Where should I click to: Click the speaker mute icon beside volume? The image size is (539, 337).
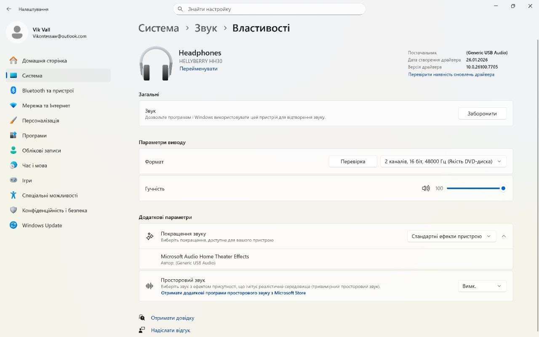(426, 188)
